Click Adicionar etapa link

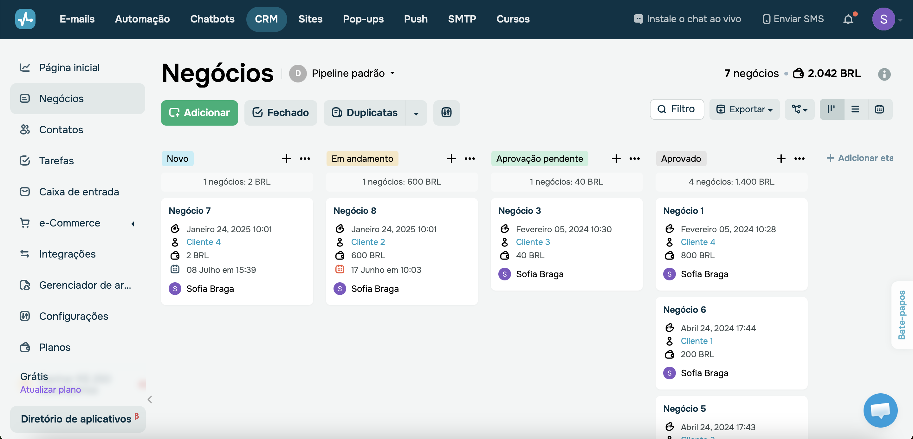pos(859,158)
